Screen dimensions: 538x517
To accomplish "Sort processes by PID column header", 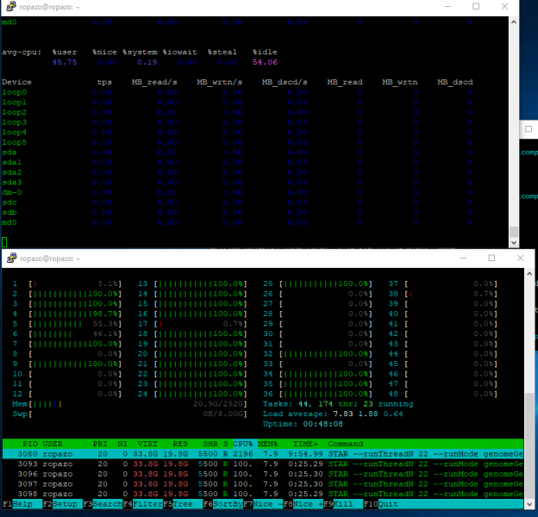I will point(30,444).
